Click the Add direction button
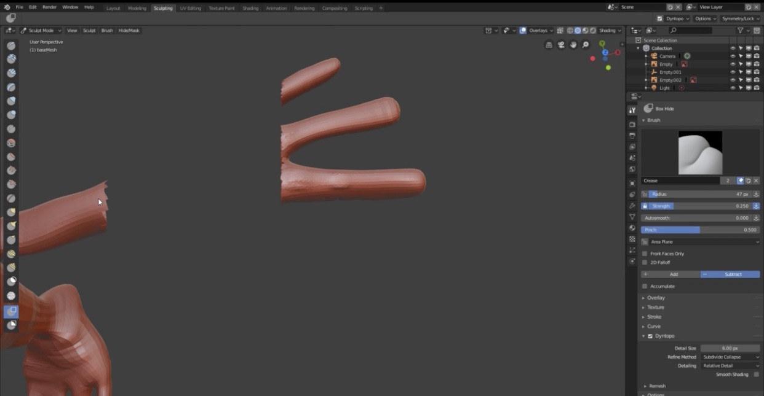This screenshot has width=764, height=396. tap(670, 274)
